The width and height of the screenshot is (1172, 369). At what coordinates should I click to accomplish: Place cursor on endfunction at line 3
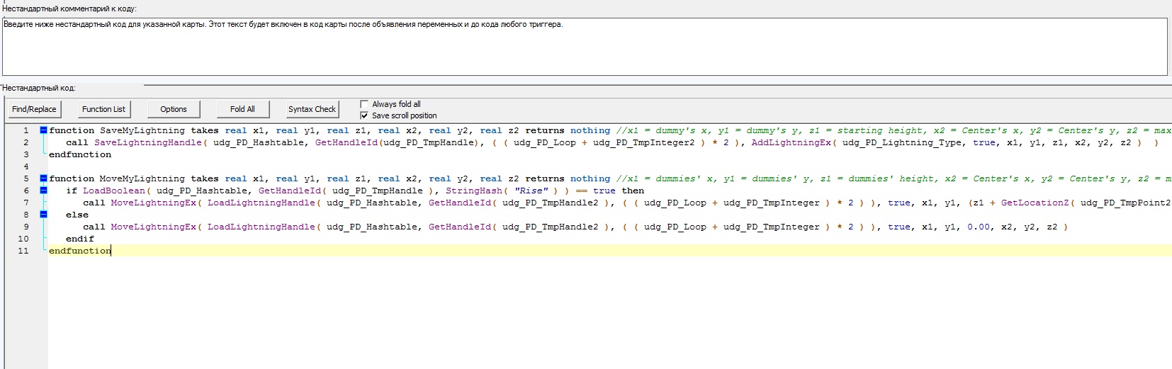point(80,154)
